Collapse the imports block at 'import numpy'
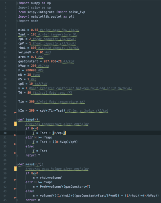The image size is (161, 203). (x=17, y=3)
